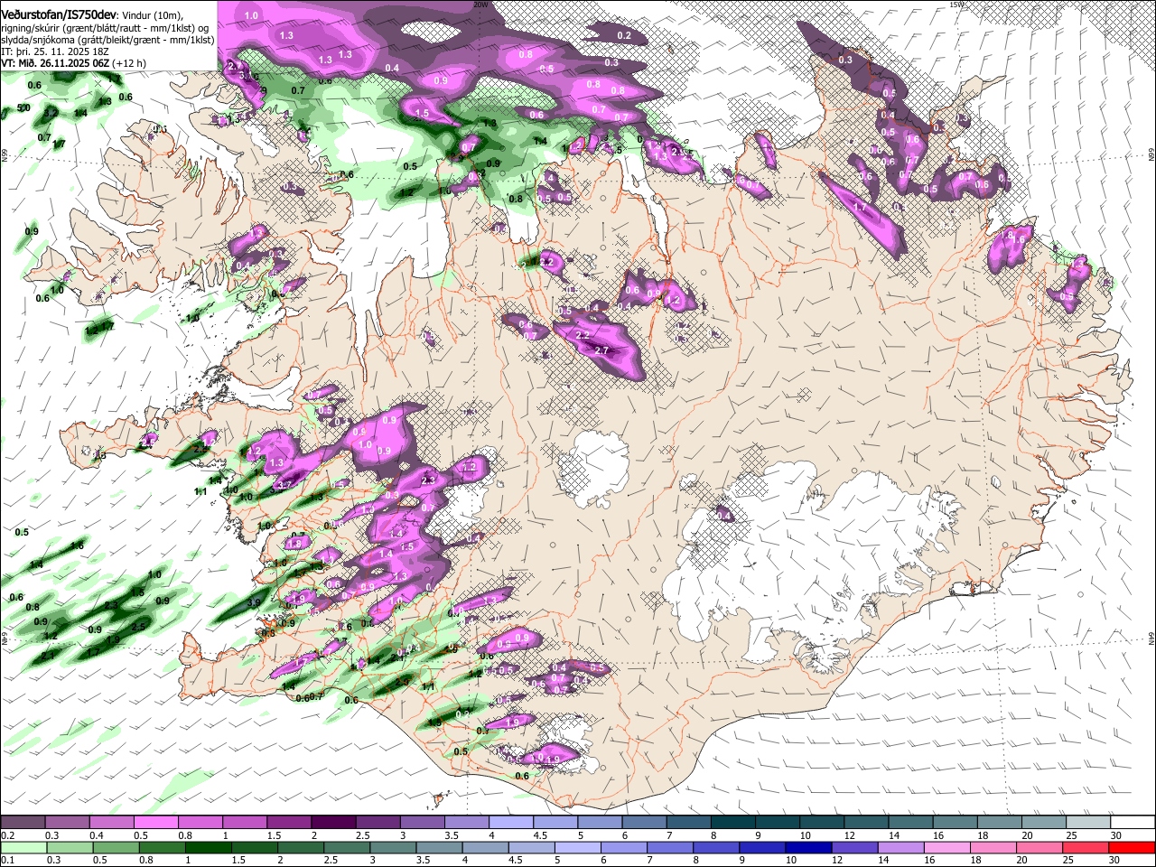
Task: Select the dark teal 8 swatch in the snow legend
Action: (x=733, y=823)
